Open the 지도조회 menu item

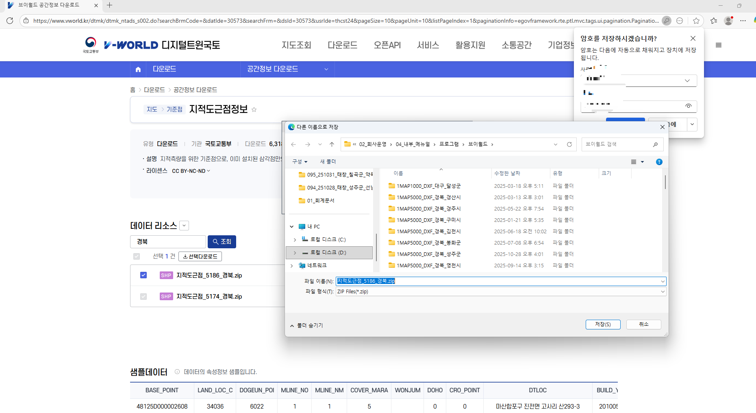296,45
